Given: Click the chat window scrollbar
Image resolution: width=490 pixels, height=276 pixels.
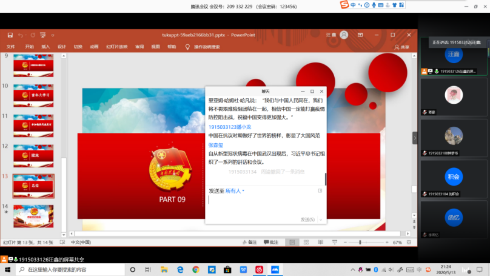Looking at the screenshot, I should tap(326, 179).
